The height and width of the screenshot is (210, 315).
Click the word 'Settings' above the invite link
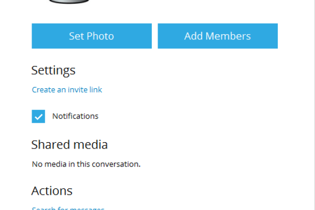click(x=54, y=70)
